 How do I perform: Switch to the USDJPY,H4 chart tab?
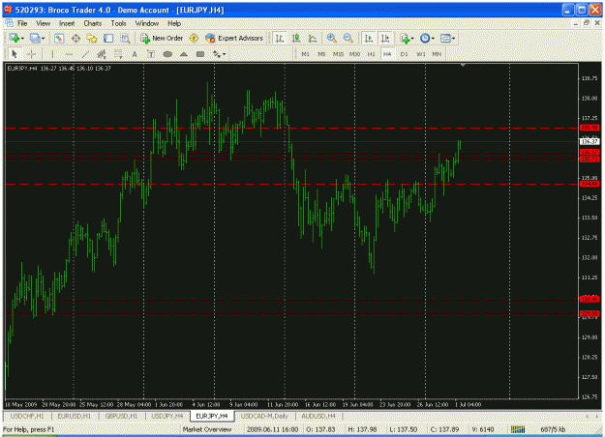[167, 416]
